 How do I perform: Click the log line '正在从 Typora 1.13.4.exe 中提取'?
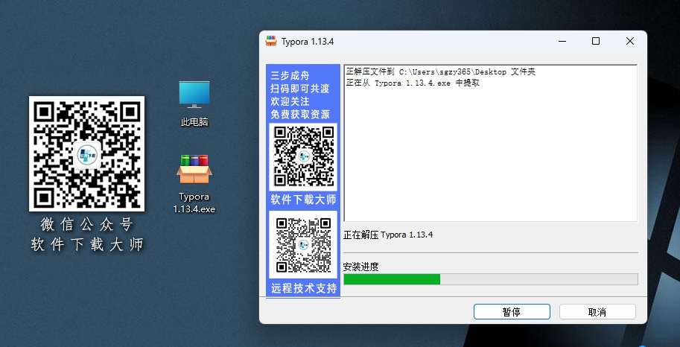pyautogui.click(x=413, y=83)
